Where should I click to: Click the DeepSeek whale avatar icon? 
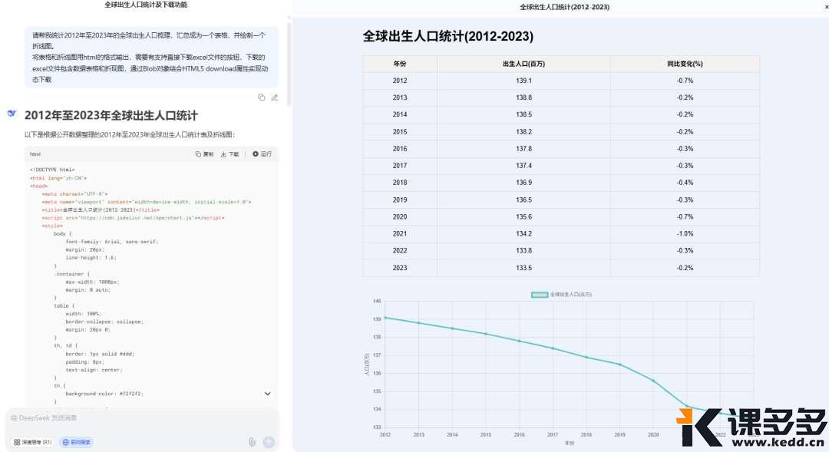[12, 113]
